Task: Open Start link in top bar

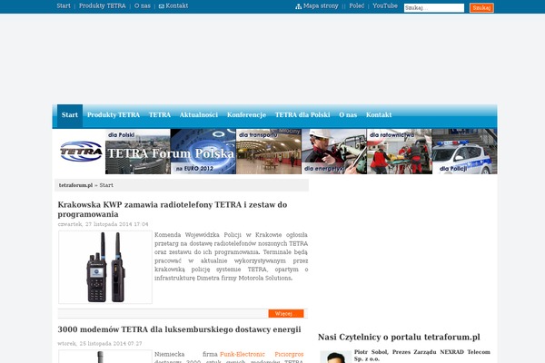Action: coord(64,6)
